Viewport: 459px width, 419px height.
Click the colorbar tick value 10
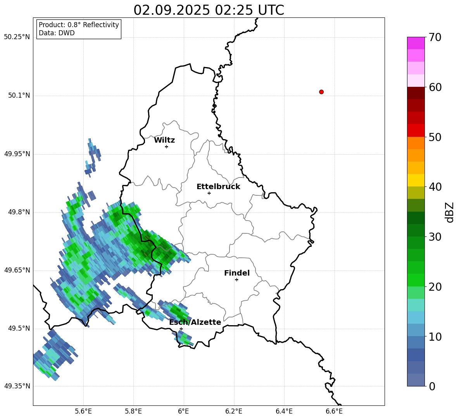(435, 337)
